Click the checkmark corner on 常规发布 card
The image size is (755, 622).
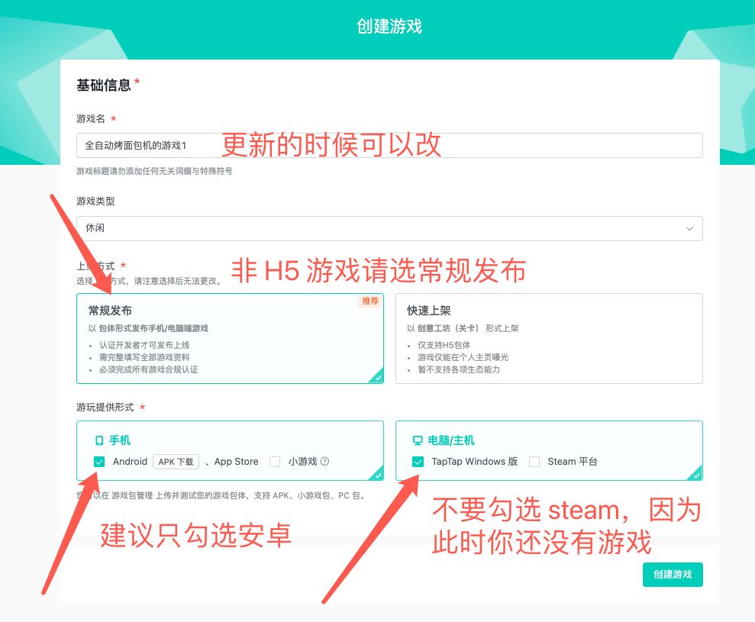(377, 378)
